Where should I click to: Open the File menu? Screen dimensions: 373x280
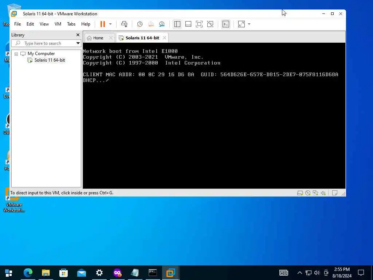[17, 24]
